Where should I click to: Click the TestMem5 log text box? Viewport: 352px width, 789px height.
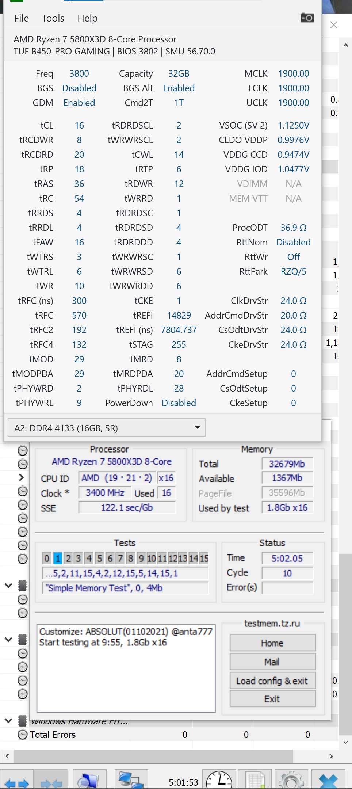pyautogui.click(x=126, y=668)
